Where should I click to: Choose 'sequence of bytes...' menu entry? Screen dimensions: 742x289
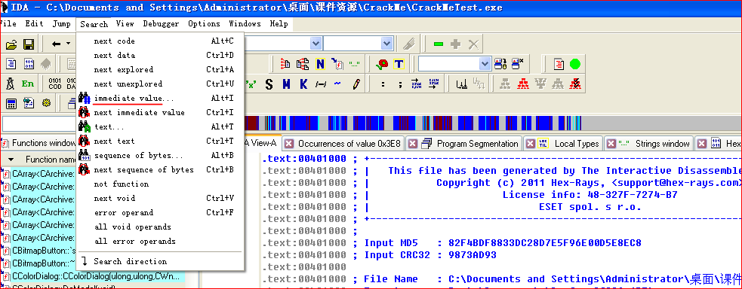click(x=160, y=156)
